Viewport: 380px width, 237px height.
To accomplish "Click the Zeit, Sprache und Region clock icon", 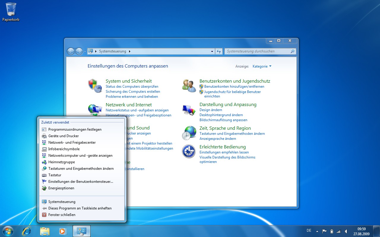I will [x=189, y=132].
